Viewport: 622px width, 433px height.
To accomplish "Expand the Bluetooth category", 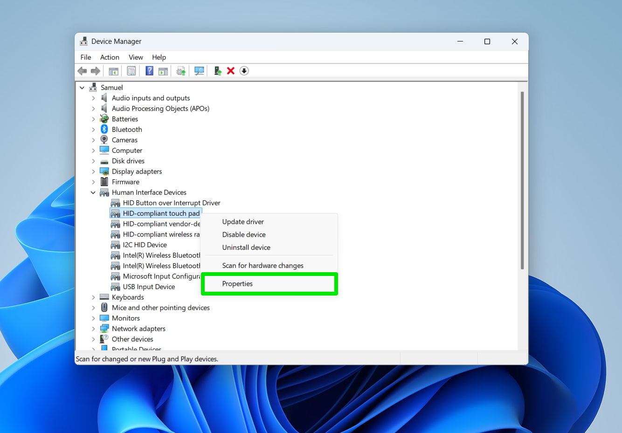I will pos(93,130).
